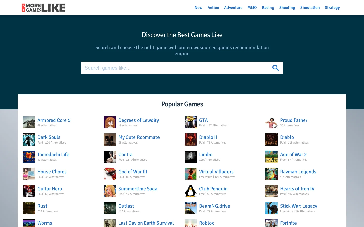Open the Summertime Saga link
This screenshot has height=227, width=364.
pos(138,189)
